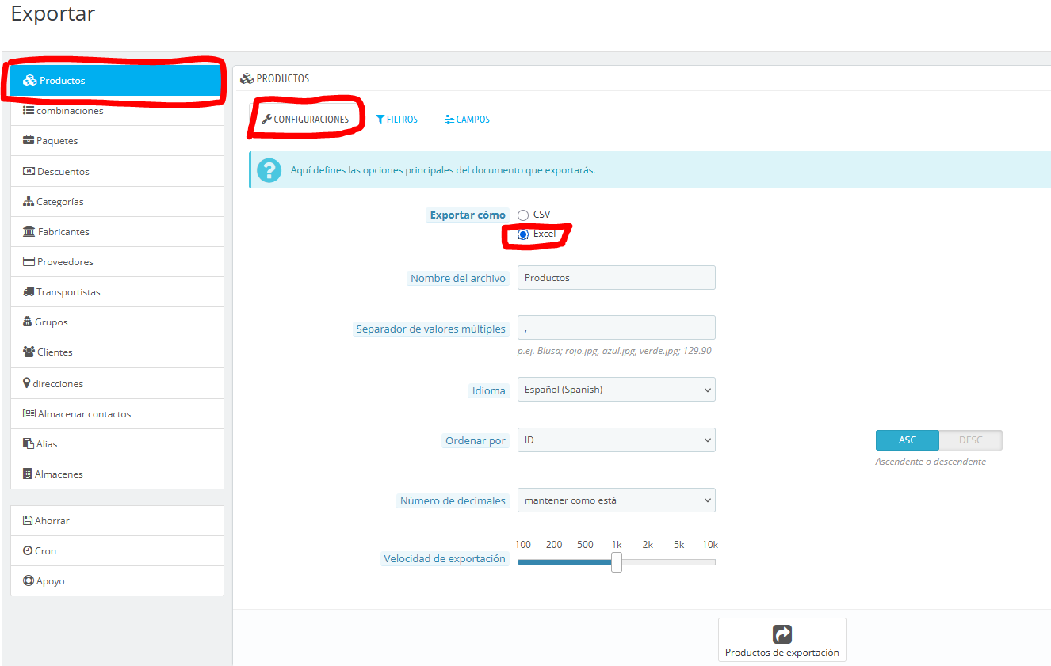Set the sort order to ASC
The height and width of the screenshot is (666, 1051).
[x=907, y=440]
